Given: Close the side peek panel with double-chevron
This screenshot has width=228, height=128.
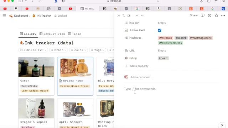Looking at the screenshot, I should [119, 16].
